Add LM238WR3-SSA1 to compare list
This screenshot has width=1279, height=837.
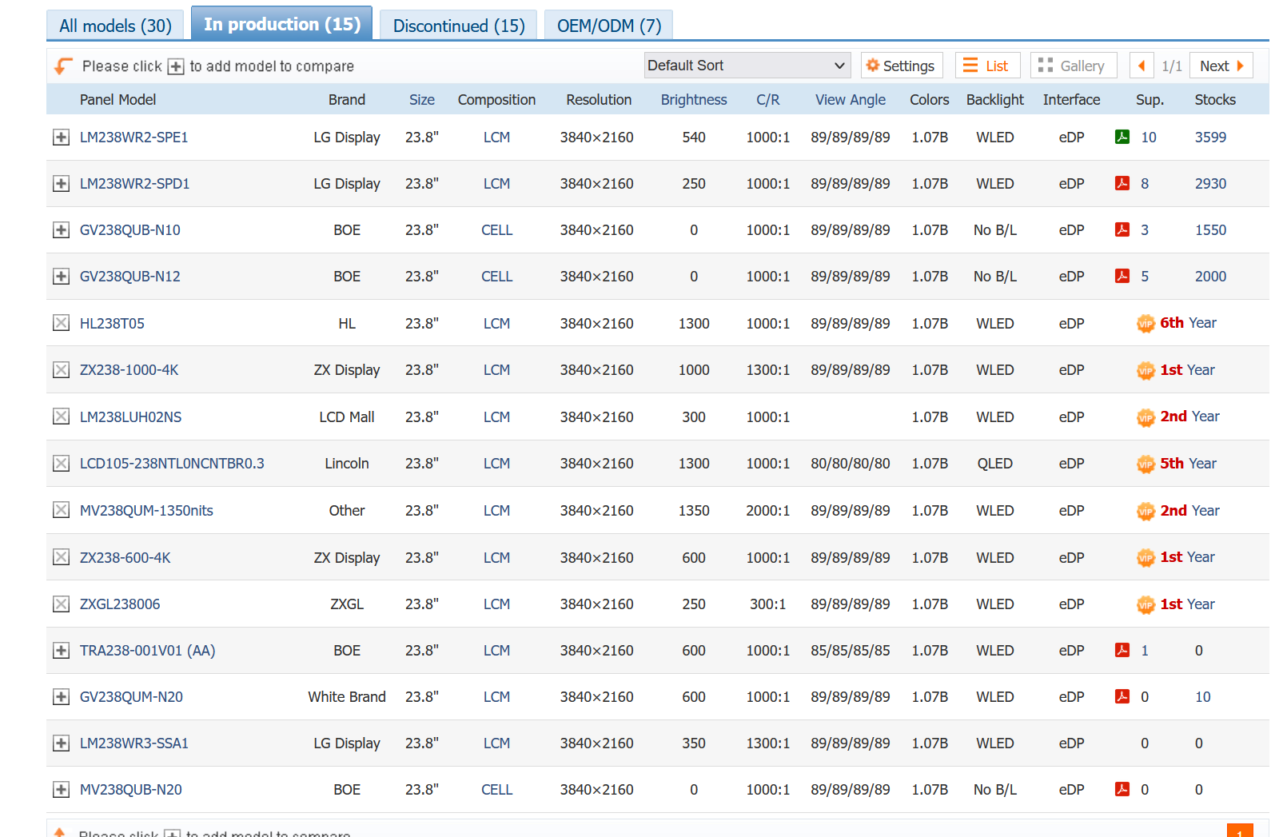click(61, 743)
